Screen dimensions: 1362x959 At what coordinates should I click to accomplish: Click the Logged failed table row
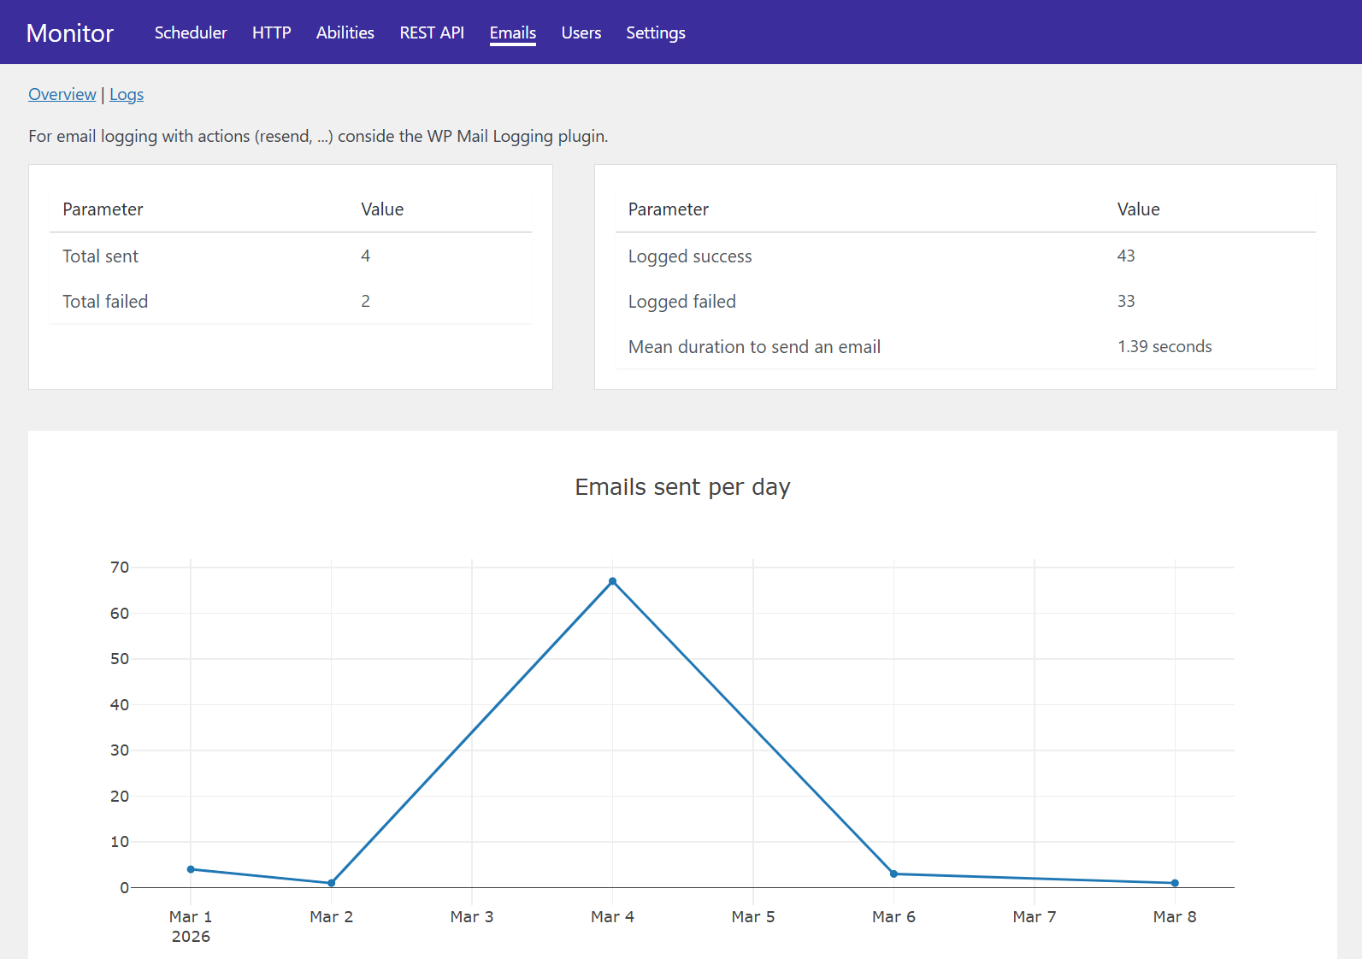coord(965,301)
